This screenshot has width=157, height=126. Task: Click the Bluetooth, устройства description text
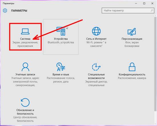(61, 42)
